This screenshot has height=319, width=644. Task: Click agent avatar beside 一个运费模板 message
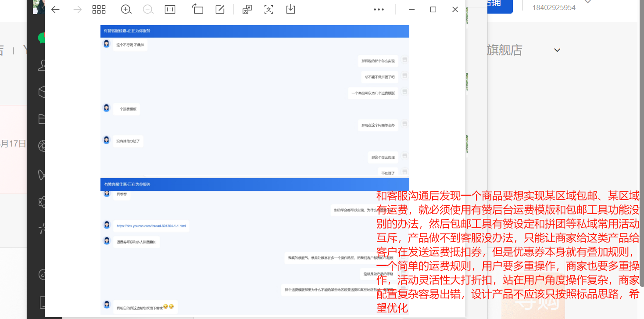coord(106,108)
